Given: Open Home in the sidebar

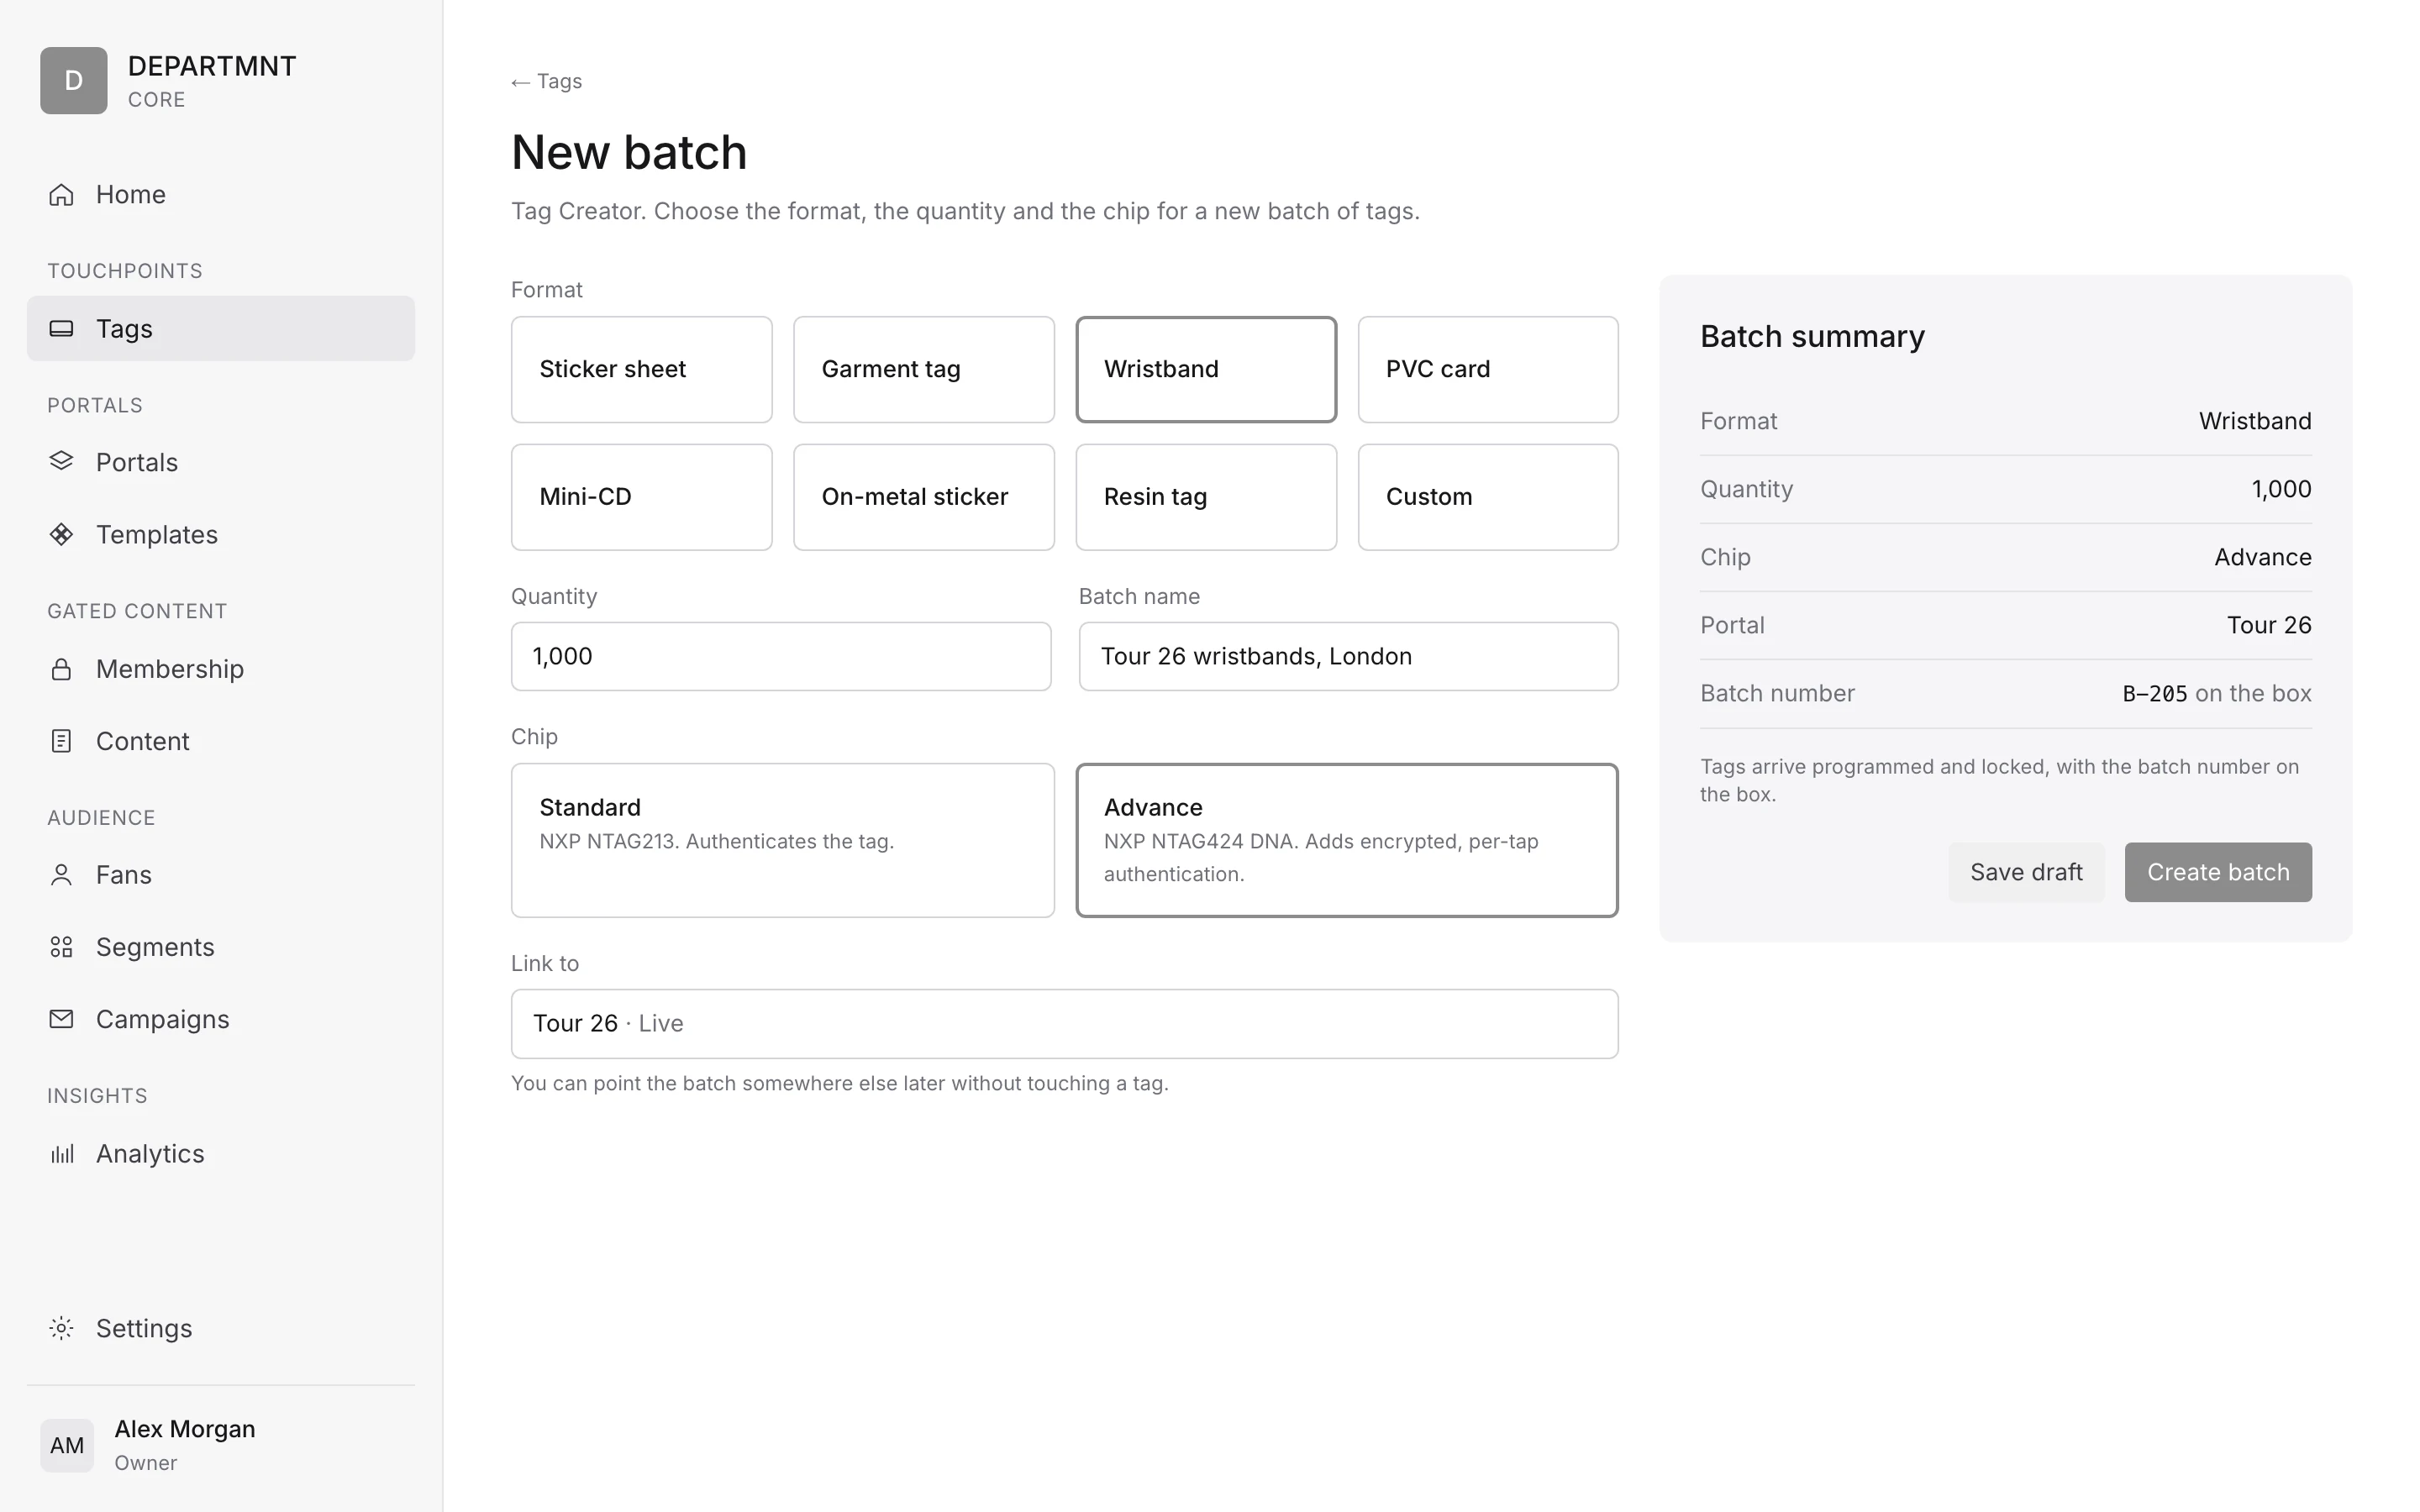Looking at the screenshot, I should [x=220, y=194].
